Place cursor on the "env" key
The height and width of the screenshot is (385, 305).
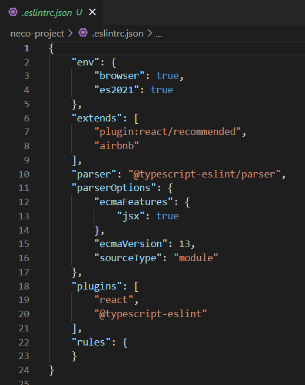[85, 62]
